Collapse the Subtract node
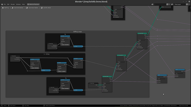Image resolution: width=191 pixels, height=107 pixels. pyautogui.click(x=74, y=58)
